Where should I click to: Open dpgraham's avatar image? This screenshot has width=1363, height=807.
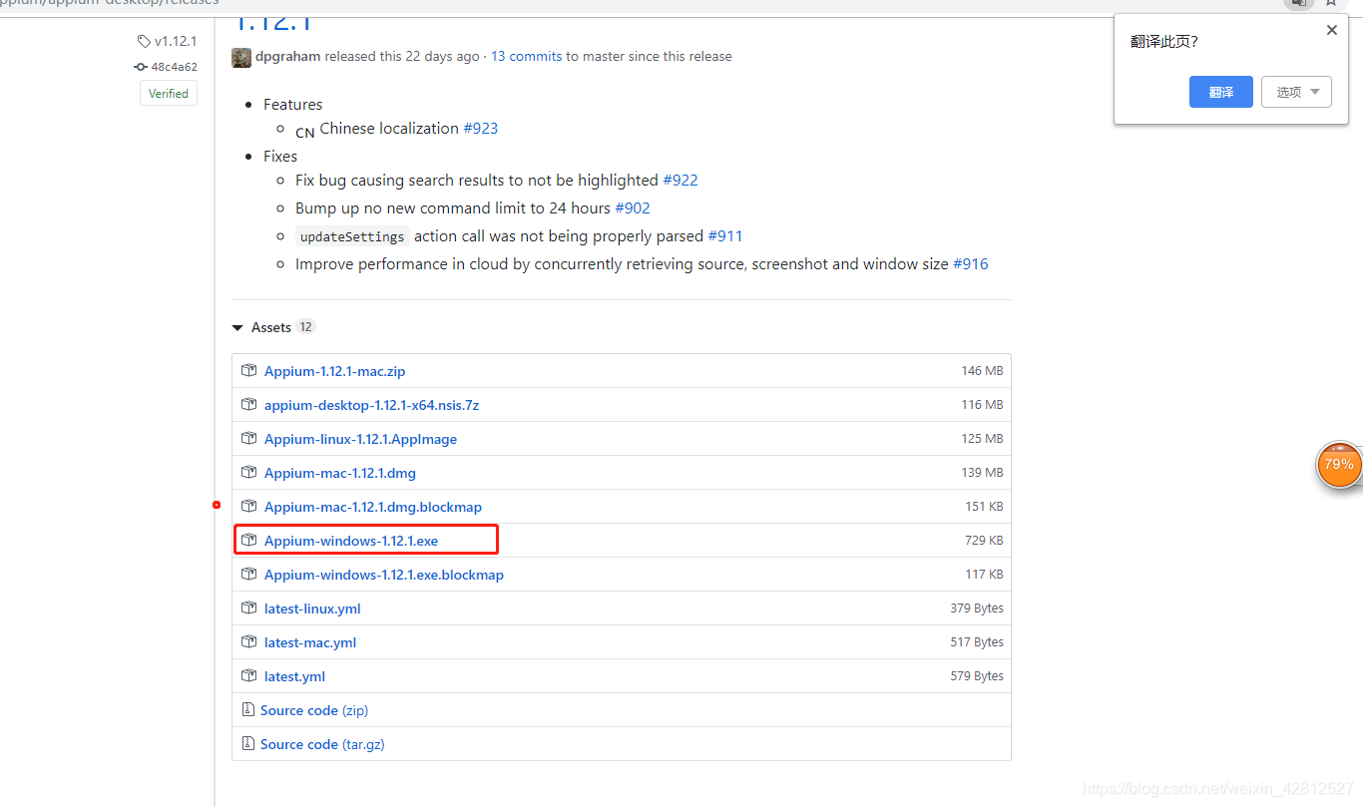point(241,57)
